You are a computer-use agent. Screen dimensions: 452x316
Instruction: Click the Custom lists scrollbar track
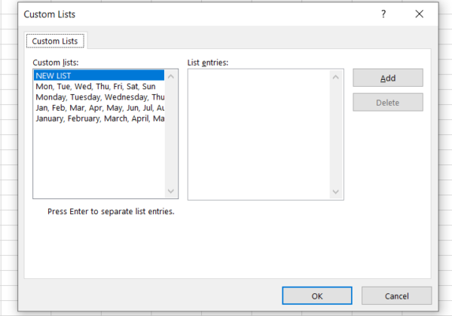pos(171,136)
